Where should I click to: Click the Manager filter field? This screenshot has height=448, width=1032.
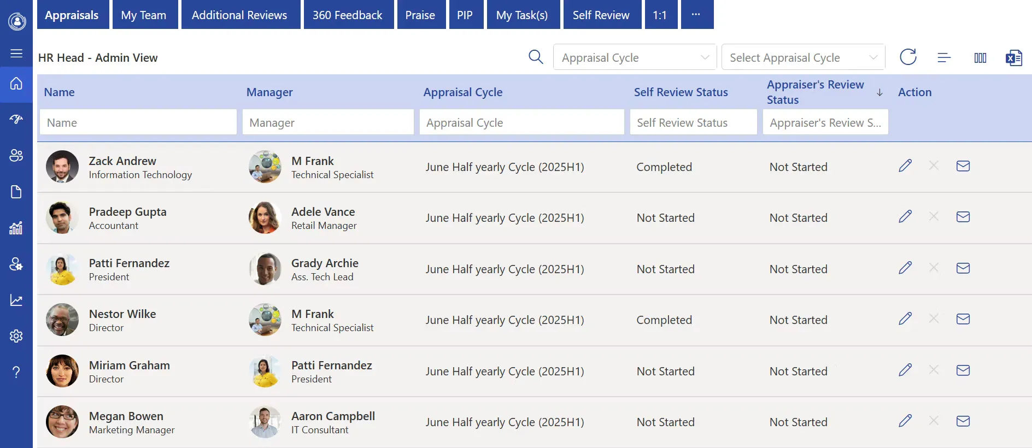[328, 122]
